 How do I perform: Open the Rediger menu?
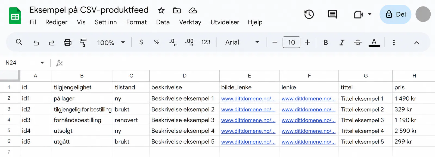pos(56,22)
